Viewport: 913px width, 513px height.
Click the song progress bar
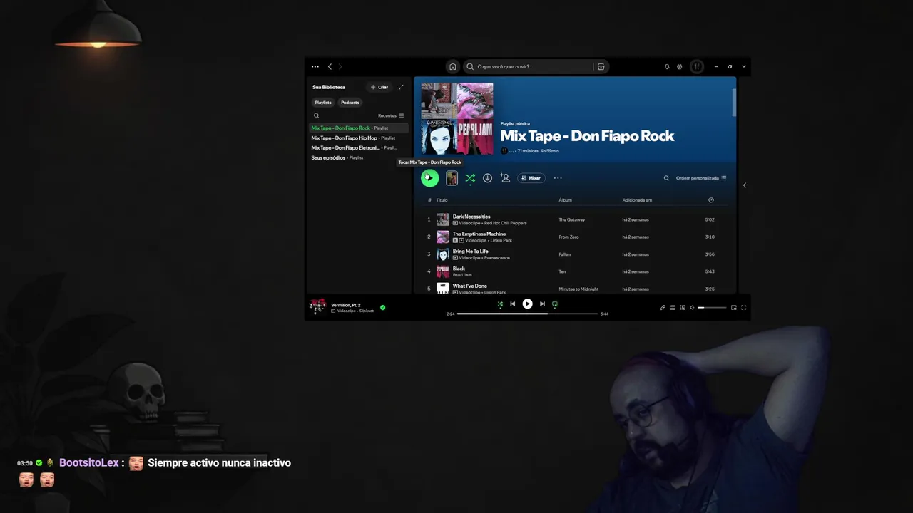(x=527, y=313)
